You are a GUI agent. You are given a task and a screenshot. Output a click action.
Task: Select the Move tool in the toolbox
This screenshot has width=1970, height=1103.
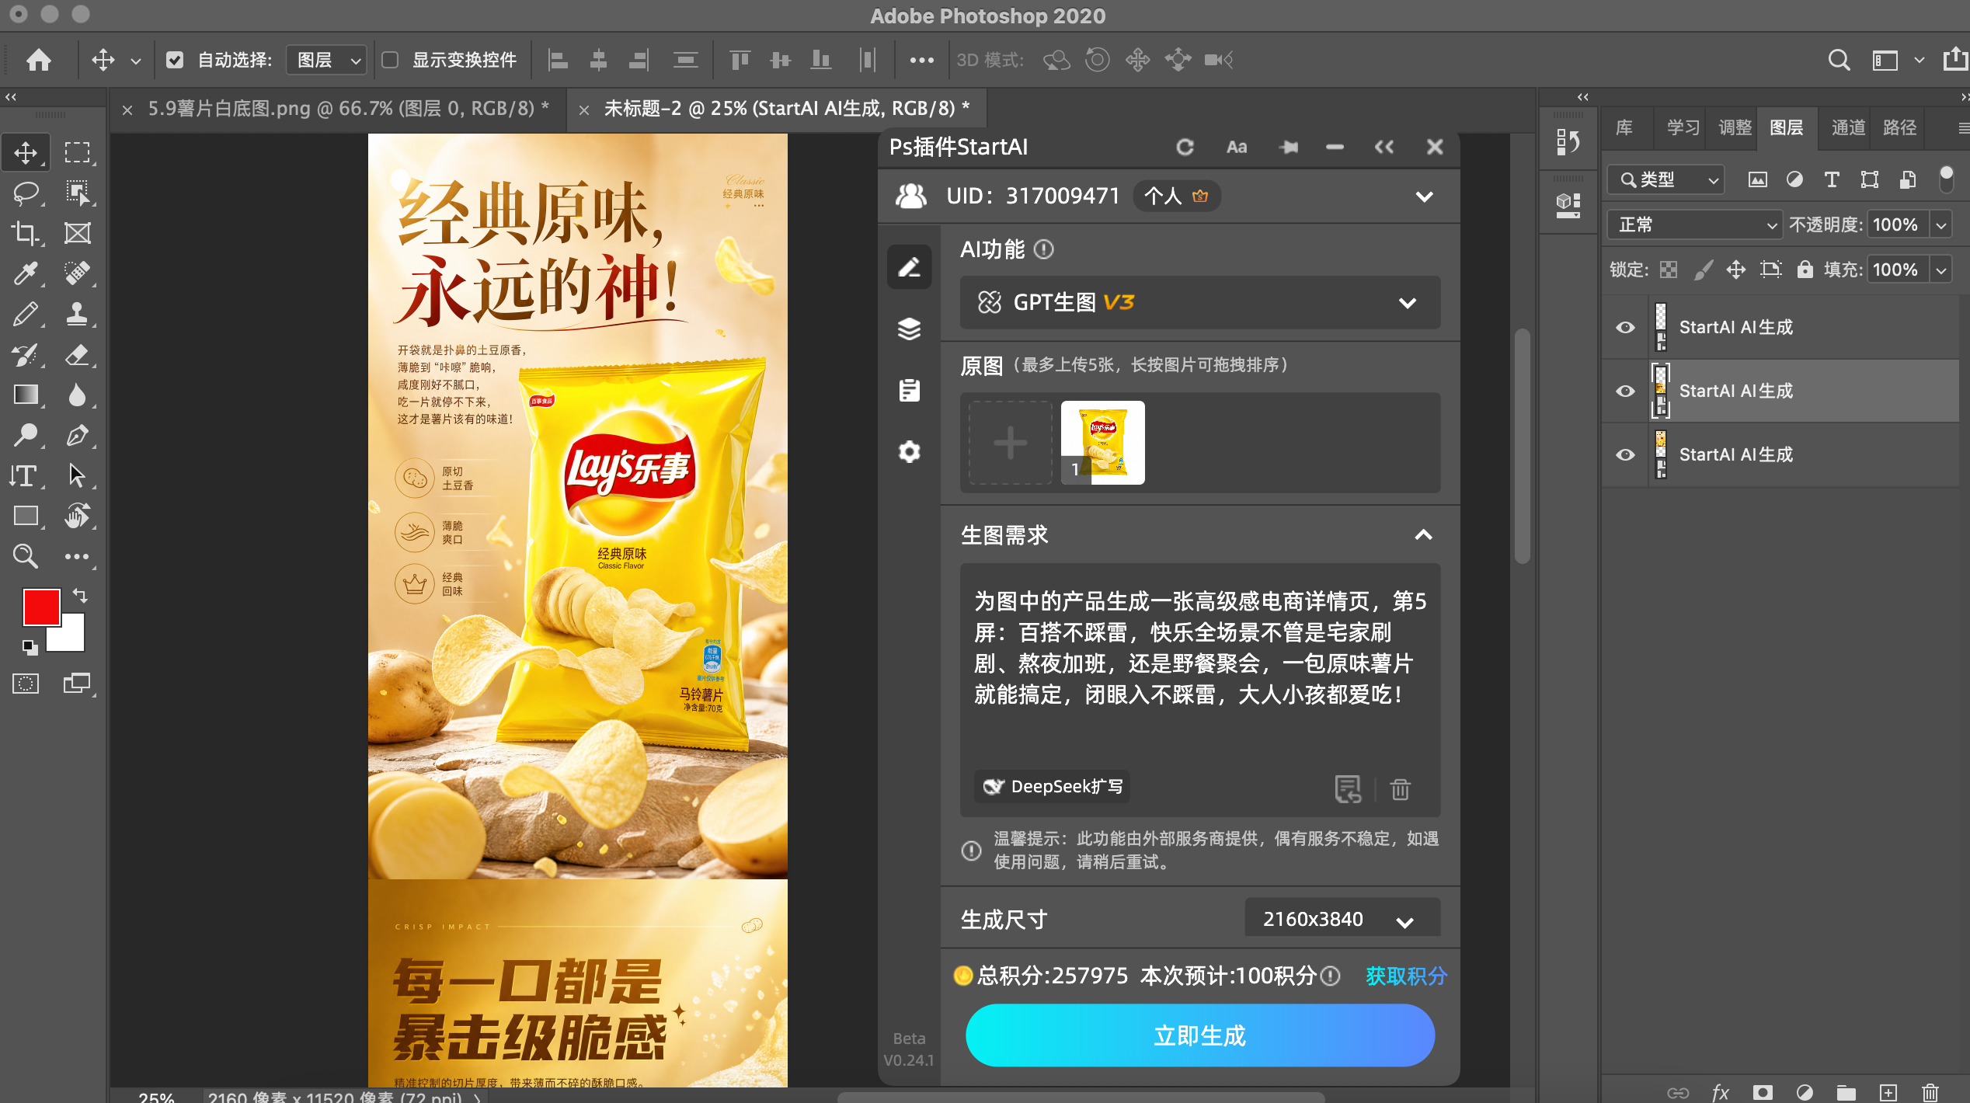point(26,152)
